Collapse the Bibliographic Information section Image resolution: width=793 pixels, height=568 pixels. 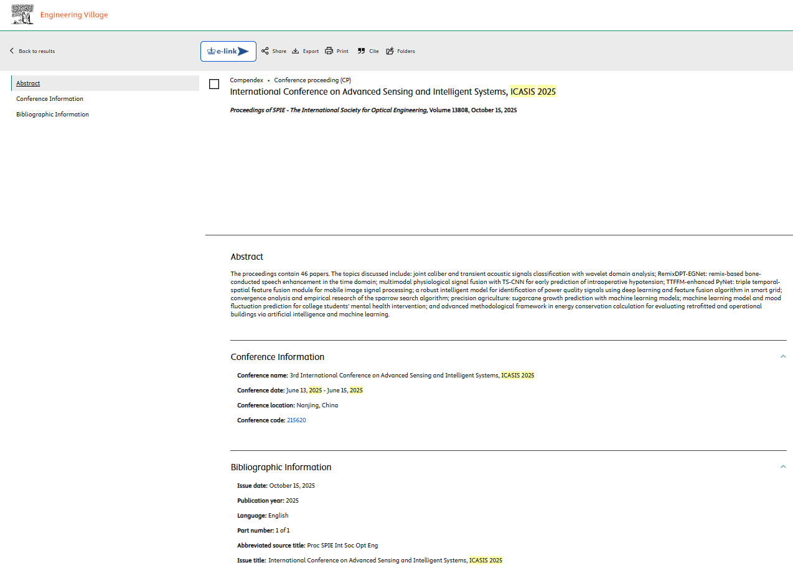(x=783, y=466)
